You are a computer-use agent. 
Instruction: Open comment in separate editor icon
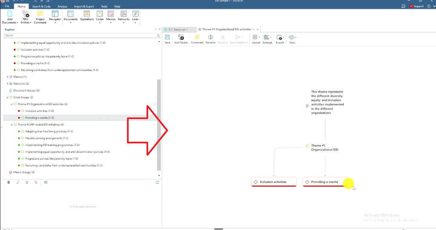(x=157, y=182)
